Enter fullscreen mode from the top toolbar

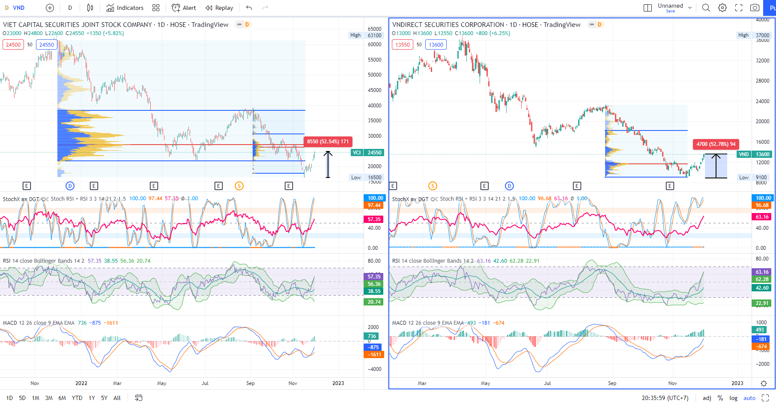click(739, 8)
